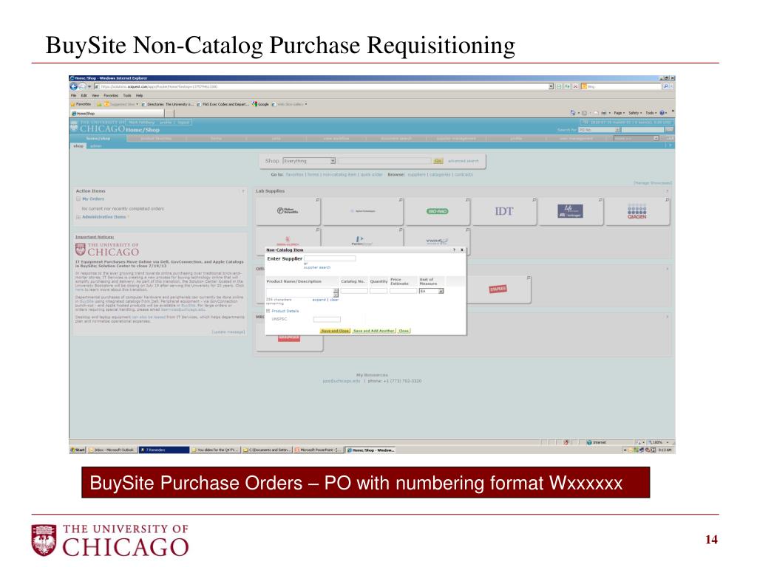Screen dimensions: 757x567
Task: Open the Help menu
Action: point(139,95)
